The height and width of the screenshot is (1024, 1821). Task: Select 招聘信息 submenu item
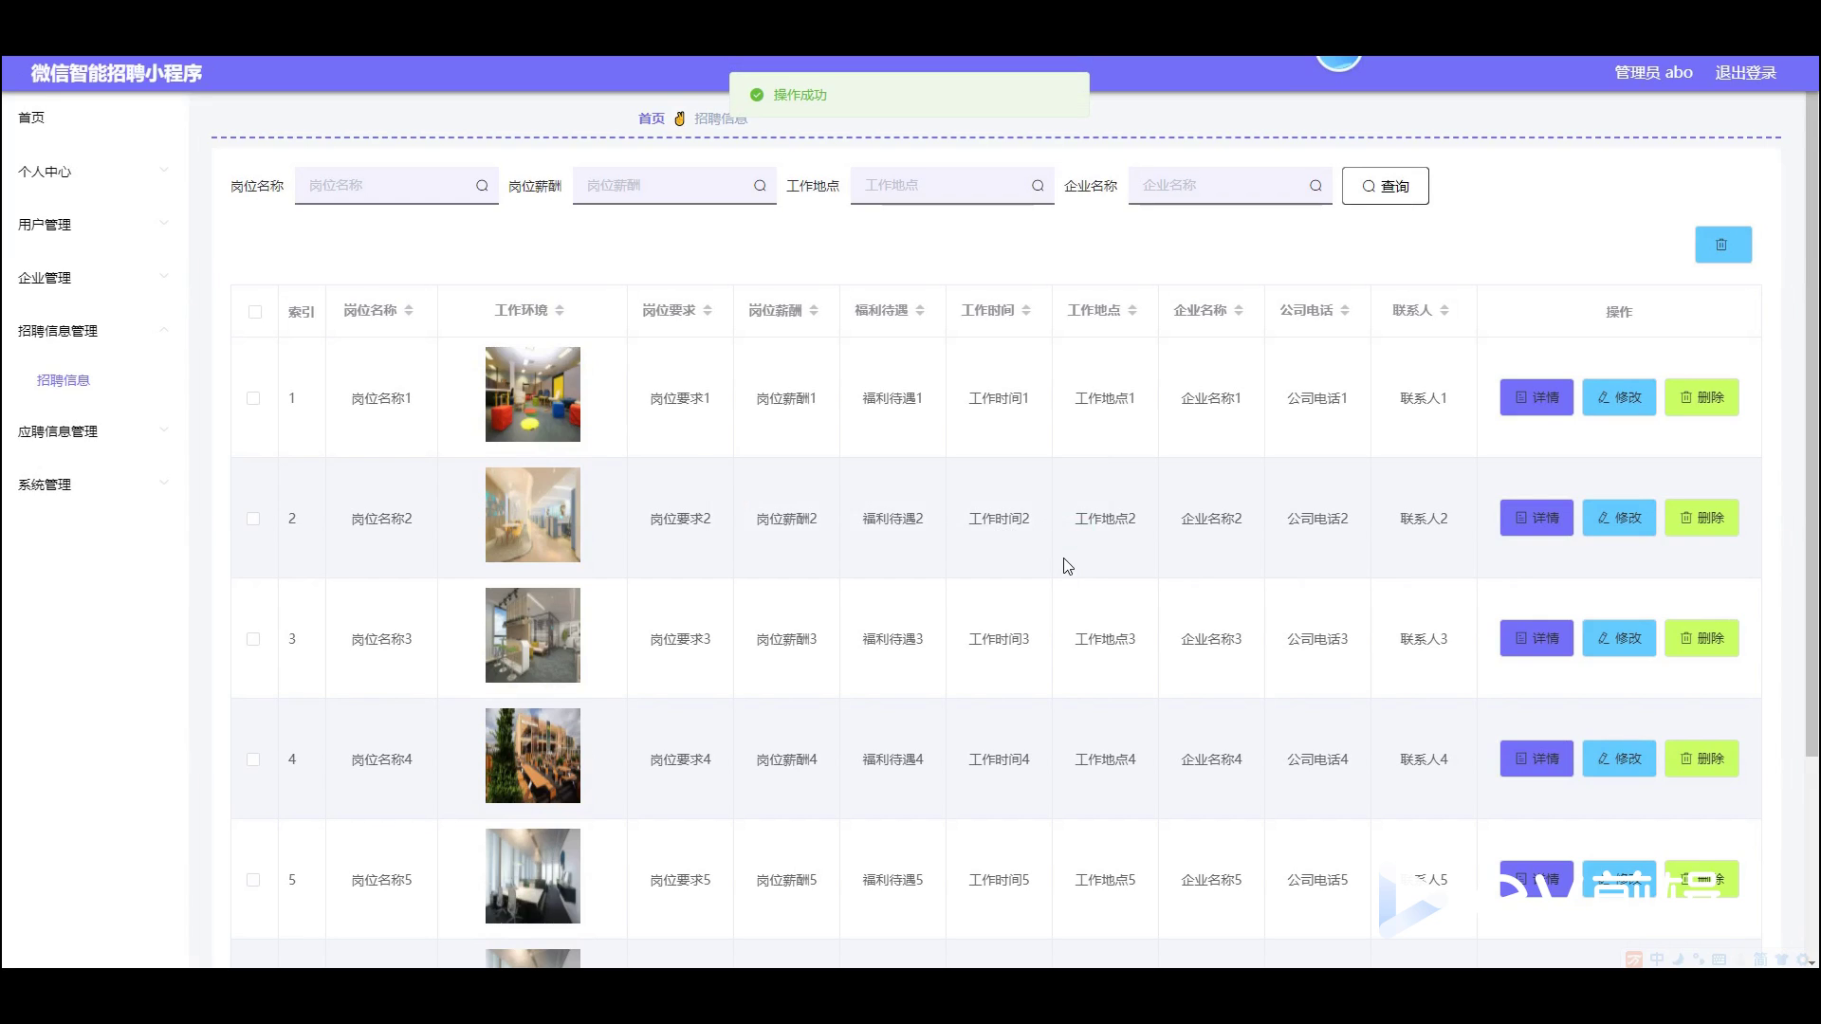point(64,380)
